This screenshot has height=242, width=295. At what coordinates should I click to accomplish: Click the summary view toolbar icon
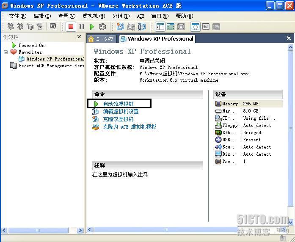pos(195,27)
